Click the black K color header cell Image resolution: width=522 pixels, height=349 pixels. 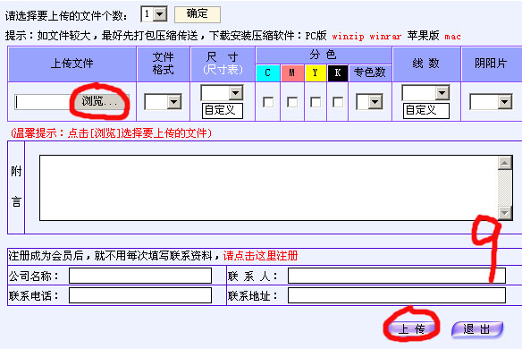tap(338, 73)
